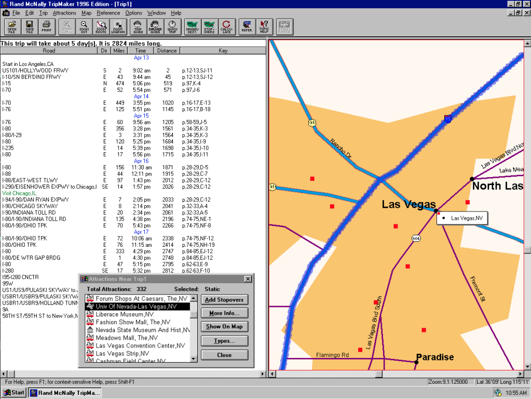Print the trip using the Print icon

(47, 26)
